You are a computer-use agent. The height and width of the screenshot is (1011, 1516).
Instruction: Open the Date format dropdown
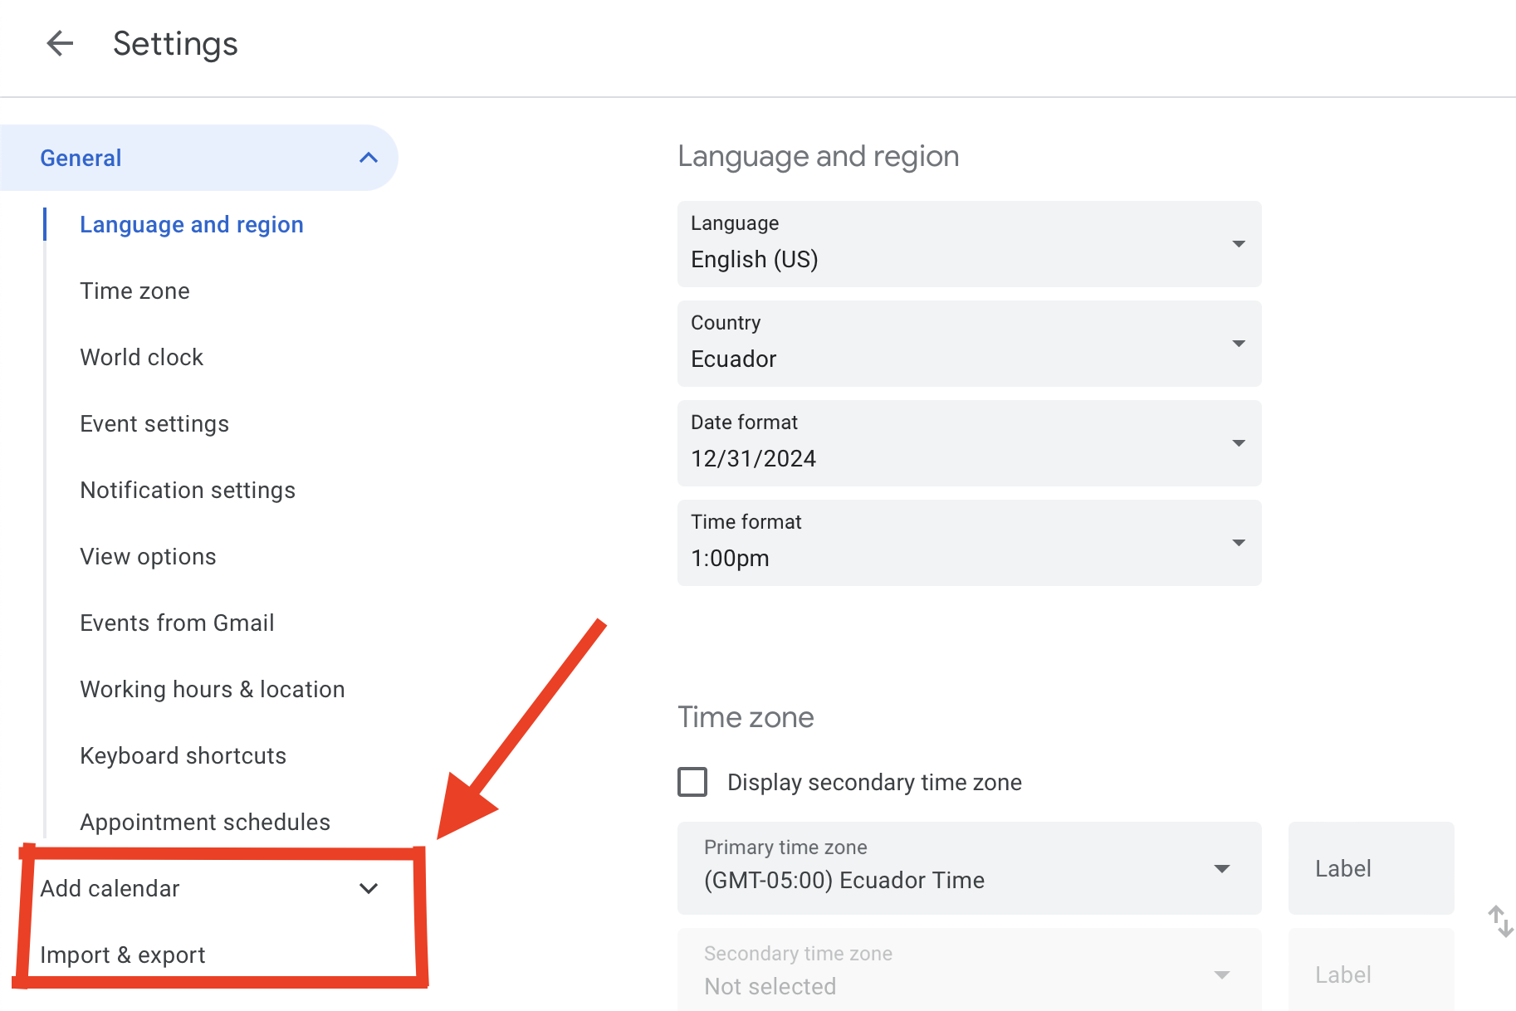click(x=969, y=443)
